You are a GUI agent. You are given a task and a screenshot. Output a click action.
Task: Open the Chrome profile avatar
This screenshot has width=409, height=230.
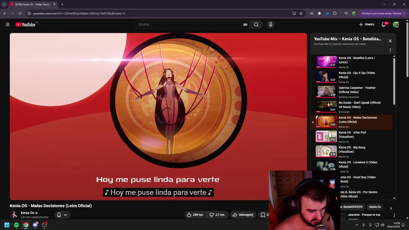354,13
